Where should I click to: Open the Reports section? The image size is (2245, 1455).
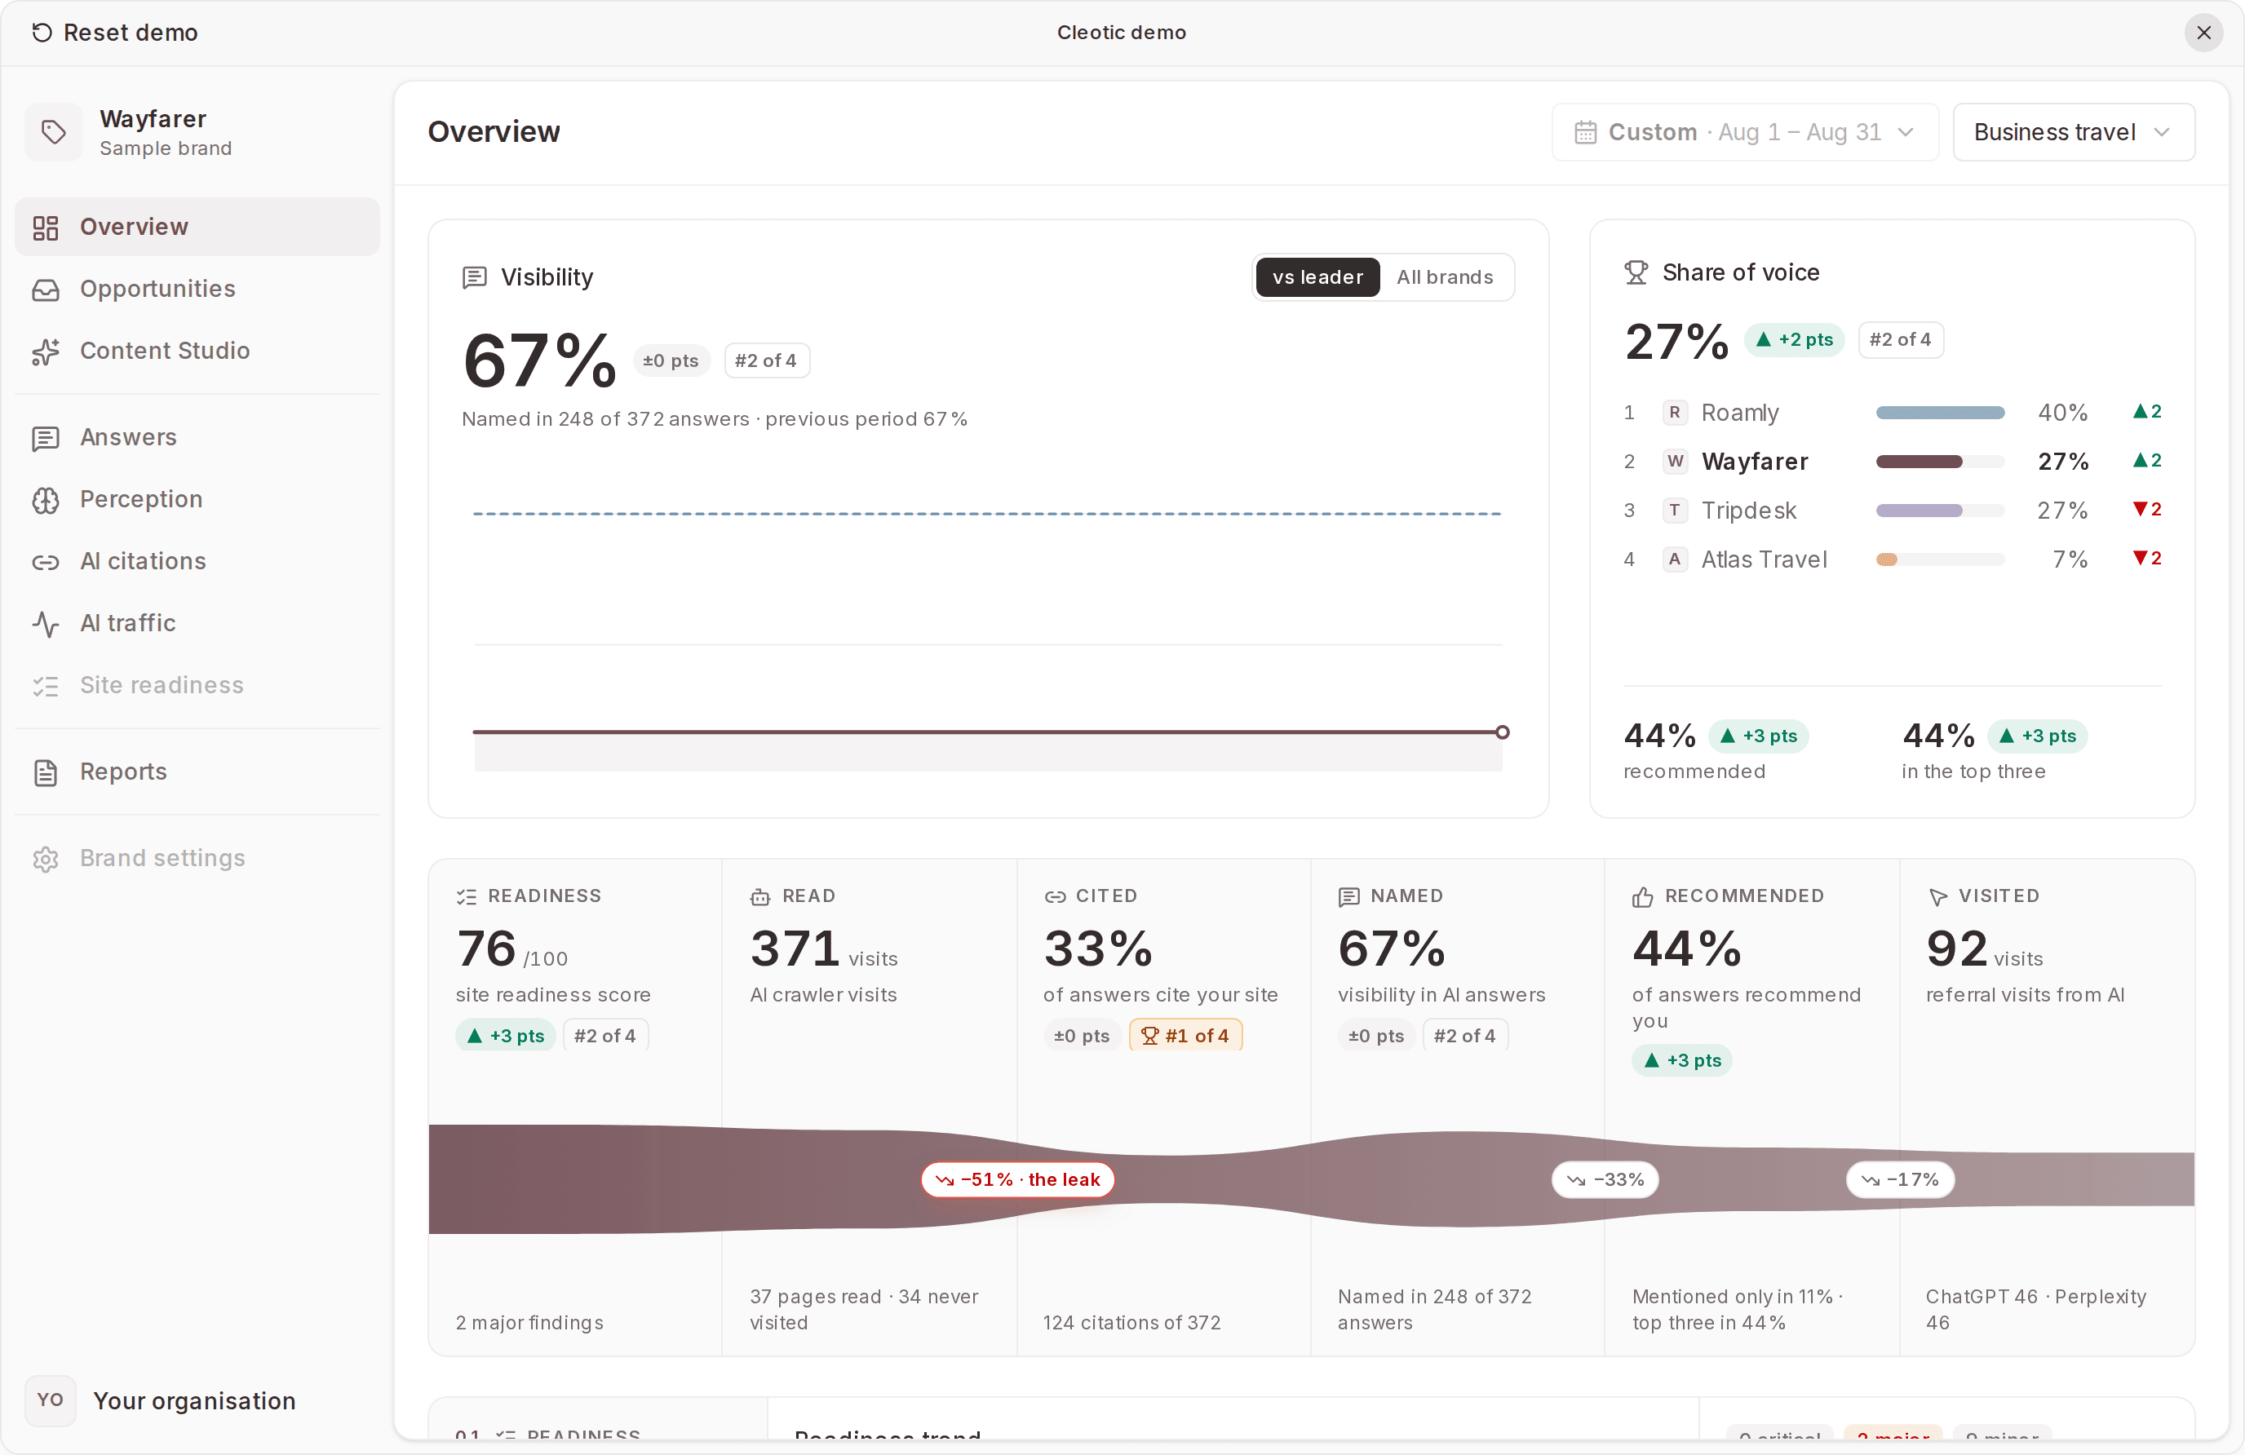197,773
